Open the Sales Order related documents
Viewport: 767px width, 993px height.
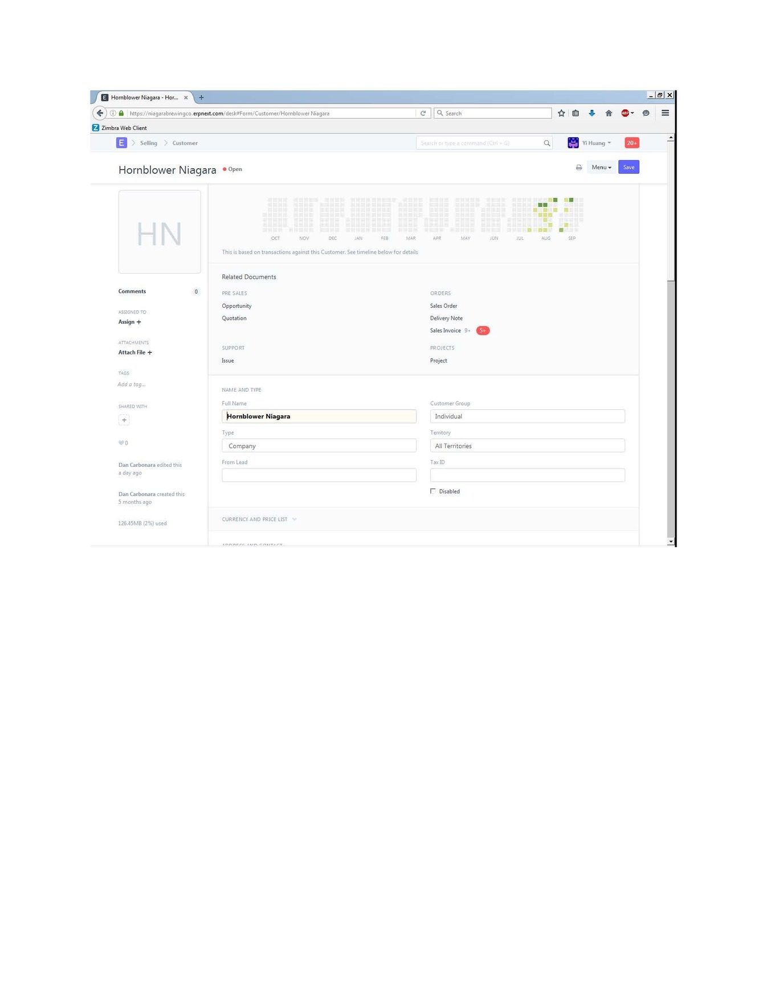443,306
